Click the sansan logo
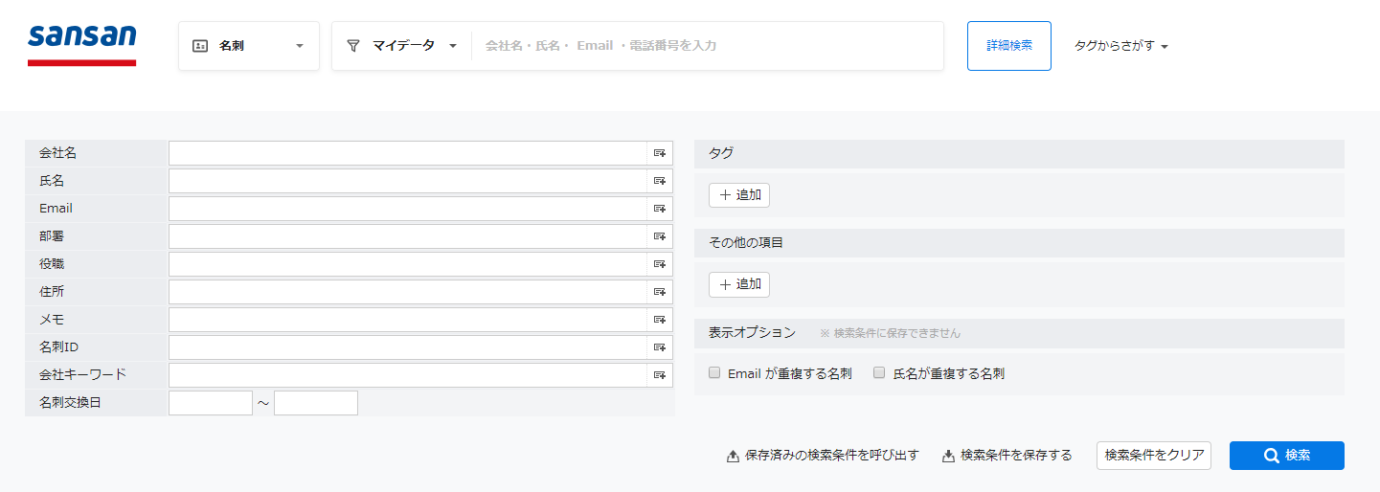Image resolution: width=1380 pixels, height=492 pixels. [x=82, y=45]
